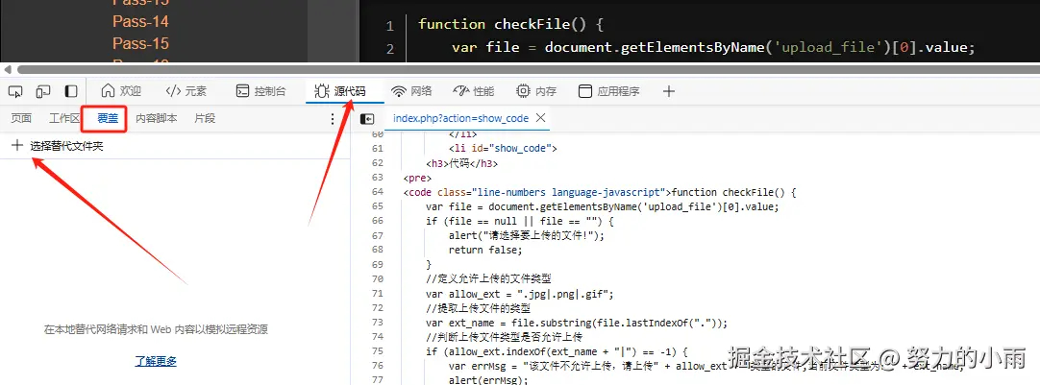Click the Pass-14 sidebar entry
1040x385 pixels.
[140, 21]
